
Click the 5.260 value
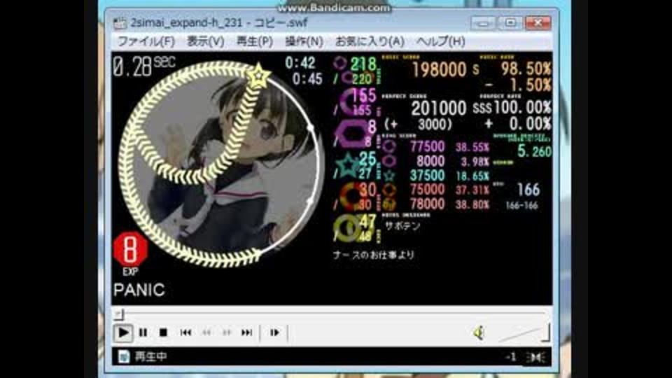(x=534, y=151)
